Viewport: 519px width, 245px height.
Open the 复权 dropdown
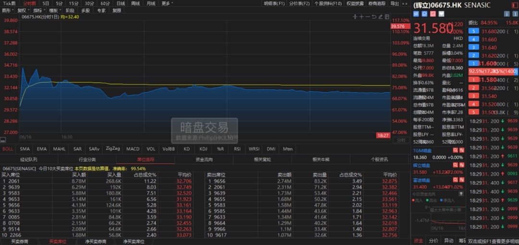(24, 10)
